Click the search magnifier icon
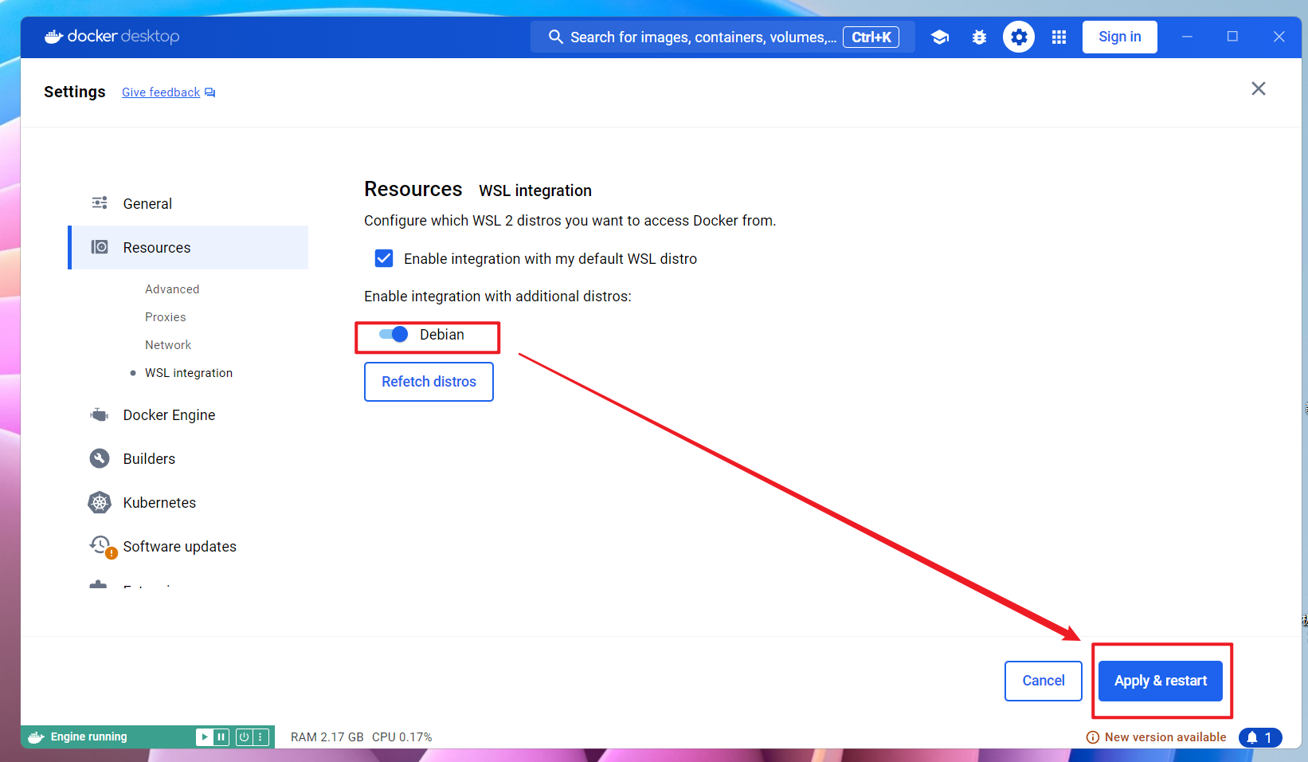The width and height of the screenshot is (1308, 762). pyautogui.click(x=556, y=37)
